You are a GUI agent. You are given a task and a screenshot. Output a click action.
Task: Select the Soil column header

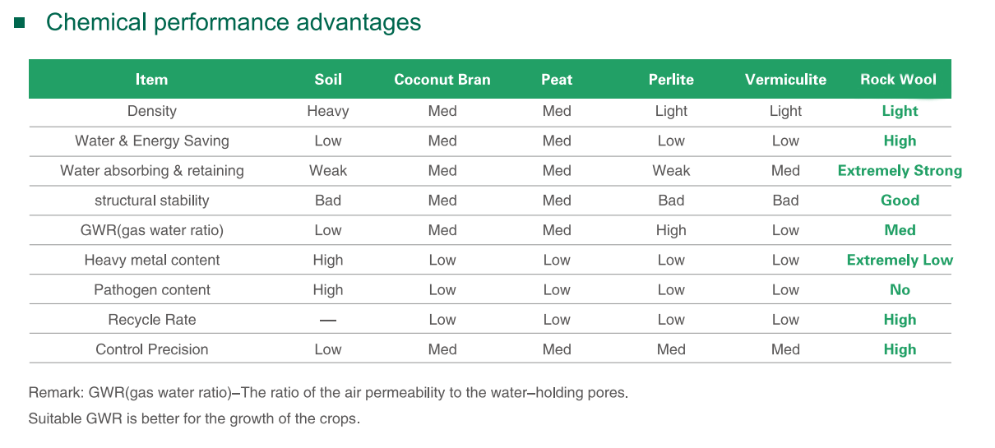point(328,80)
